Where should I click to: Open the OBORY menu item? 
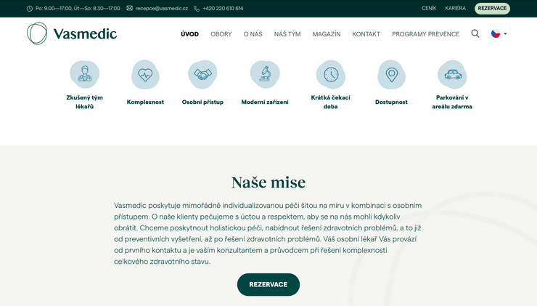pos(221,34)
